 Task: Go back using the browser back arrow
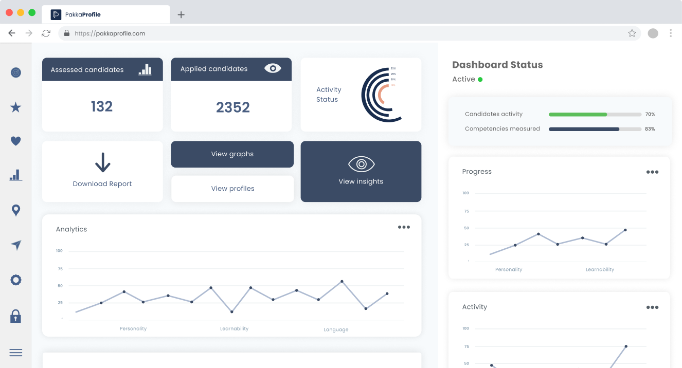(12, 33)
